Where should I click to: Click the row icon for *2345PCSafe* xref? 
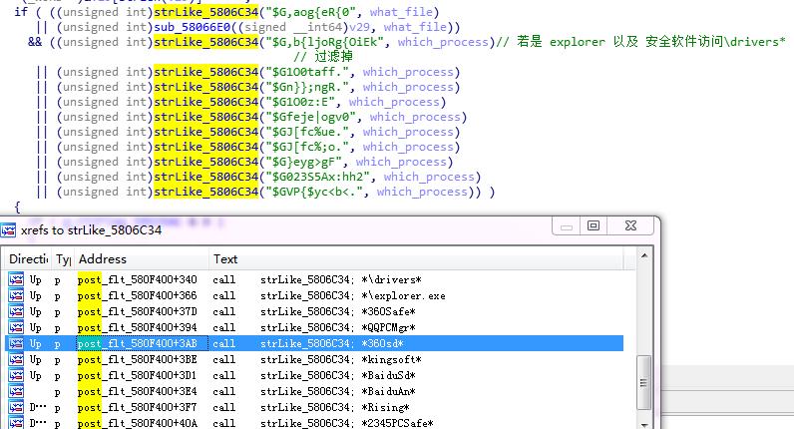click(16, 424)
